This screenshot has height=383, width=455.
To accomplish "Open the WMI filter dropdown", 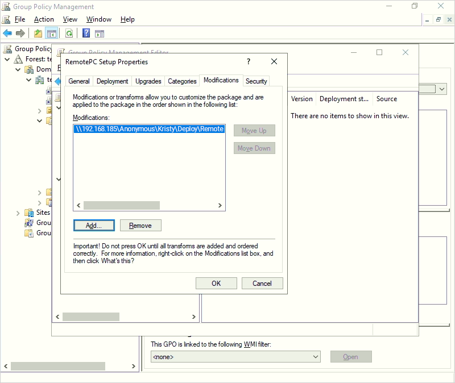I will [316, 357].
